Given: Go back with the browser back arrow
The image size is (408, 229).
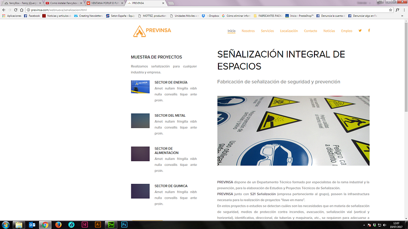Looking at the screenshot, I should 3,10.
